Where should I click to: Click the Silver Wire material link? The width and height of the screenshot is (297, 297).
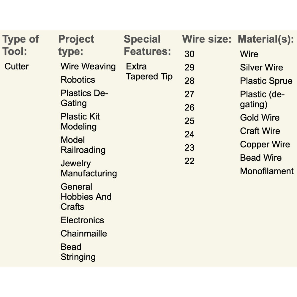coord(261,67)
